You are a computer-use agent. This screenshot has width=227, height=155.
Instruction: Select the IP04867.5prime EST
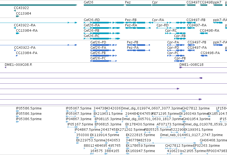click(x=75, y=132)
